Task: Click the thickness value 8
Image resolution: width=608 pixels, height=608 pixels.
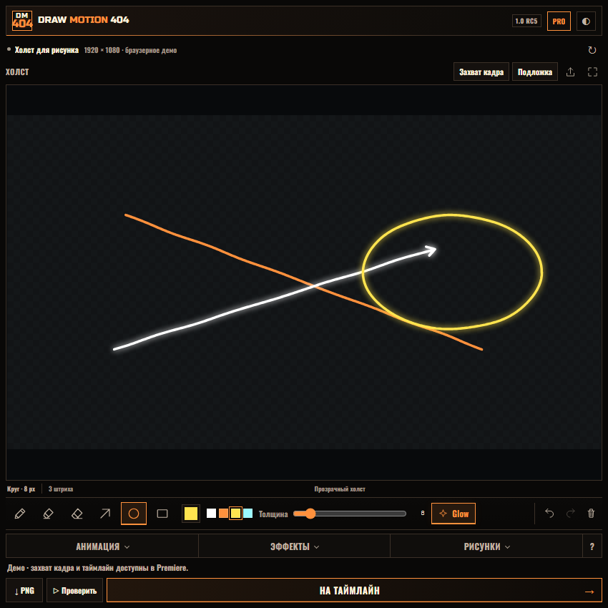Action: (422, 514)
